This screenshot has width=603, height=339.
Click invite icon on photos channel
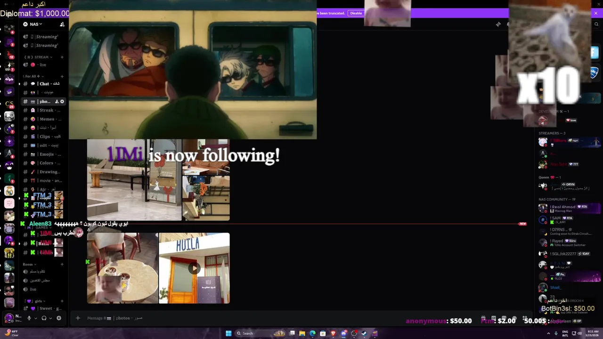point(57,102)
